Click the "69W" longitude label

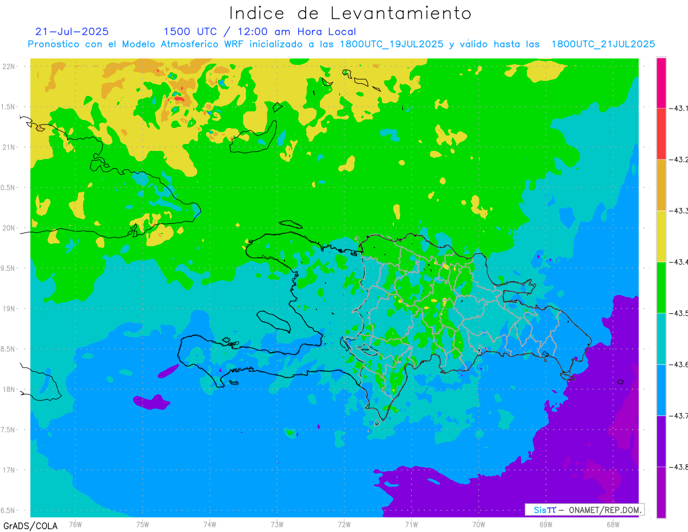point(546,524)
